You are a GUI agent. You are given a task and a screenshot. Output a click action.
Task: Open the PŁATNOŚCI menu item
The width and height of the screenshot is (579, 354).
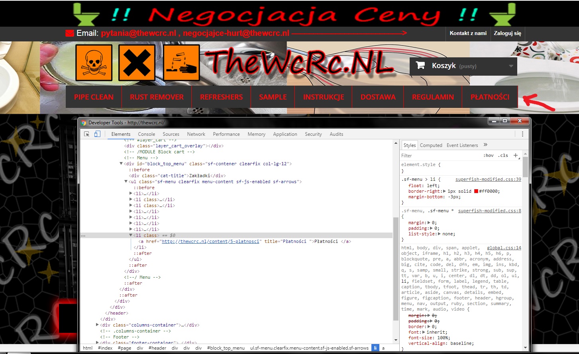tap(490, 97)
